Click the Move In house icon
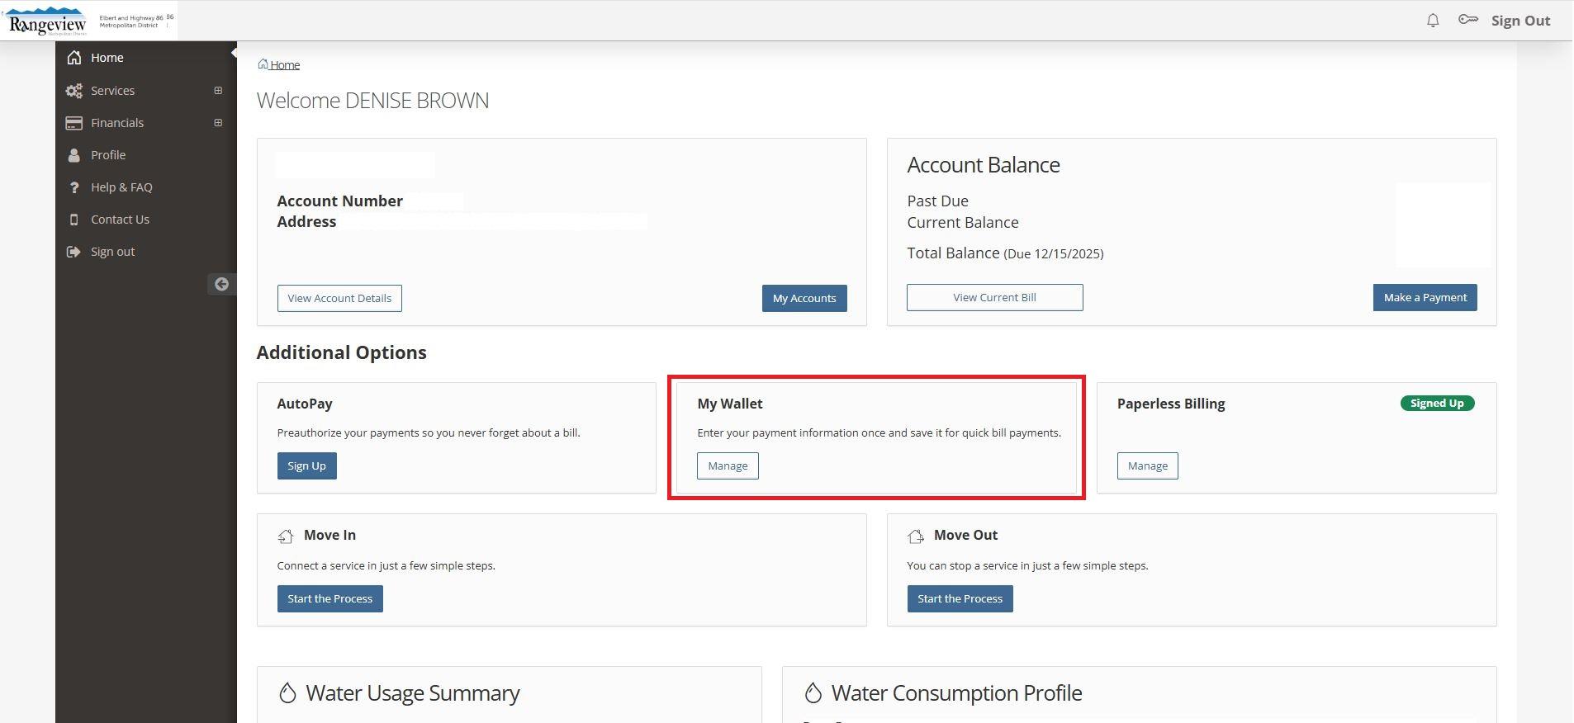The height and width of the screenshot is (723, 1574). coord(286,536)
